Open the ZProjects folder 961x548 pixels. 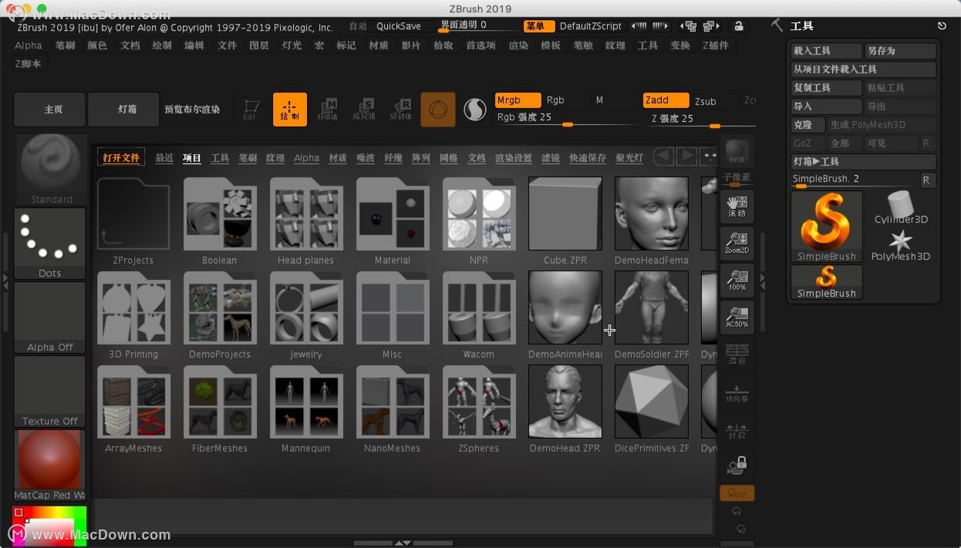tap(133, 221)
